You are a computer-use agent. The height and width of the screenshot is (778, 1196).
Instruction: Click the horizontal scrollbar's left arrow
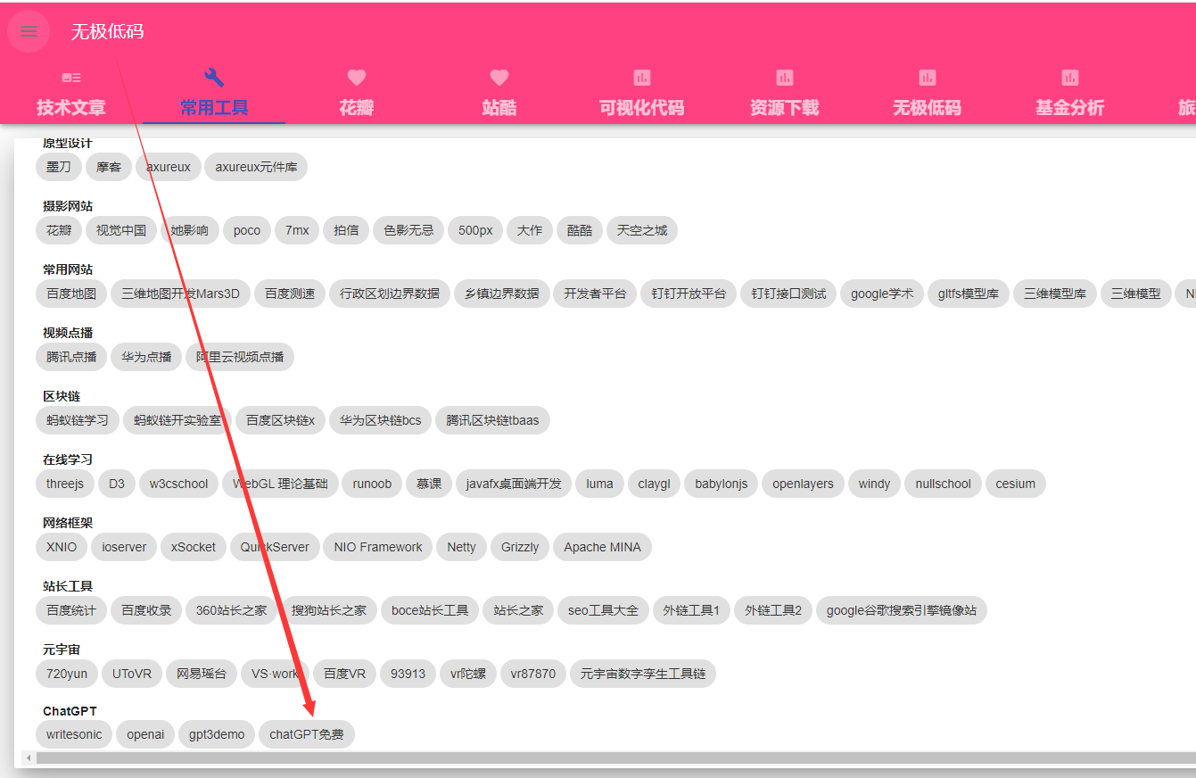pyautogui.click(x=29, y=758)
